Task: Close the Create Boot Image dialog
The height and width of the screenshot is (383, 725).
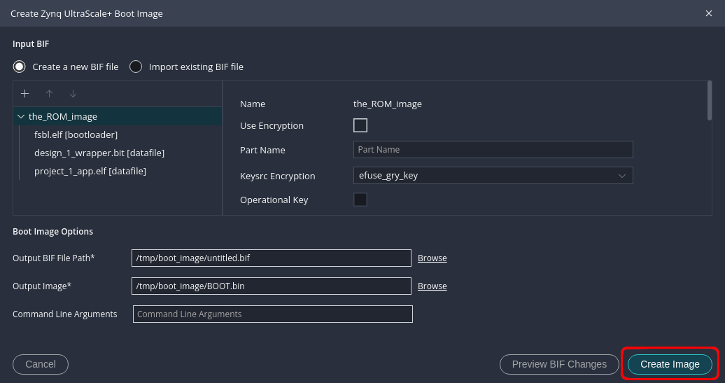Action: (709, 13)
